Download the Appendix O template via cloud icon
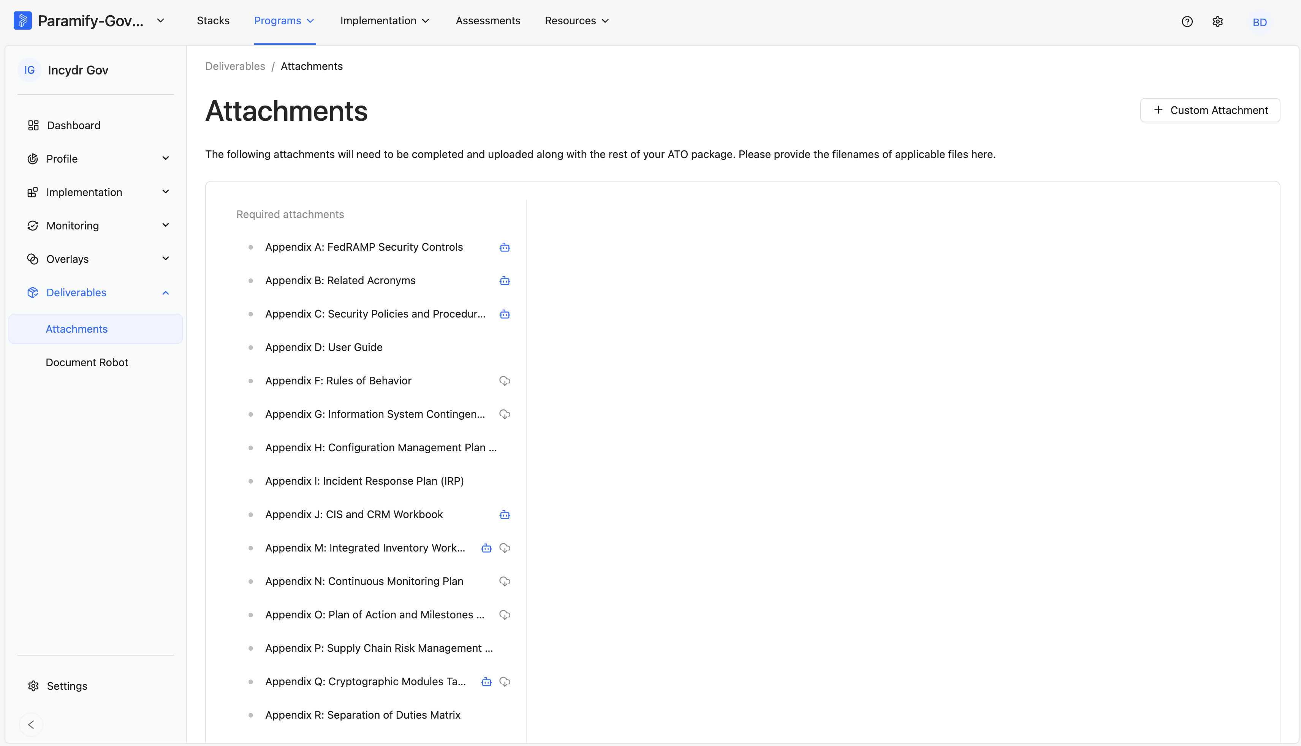This screenshot has height=746, width=1301. (505, 615)
